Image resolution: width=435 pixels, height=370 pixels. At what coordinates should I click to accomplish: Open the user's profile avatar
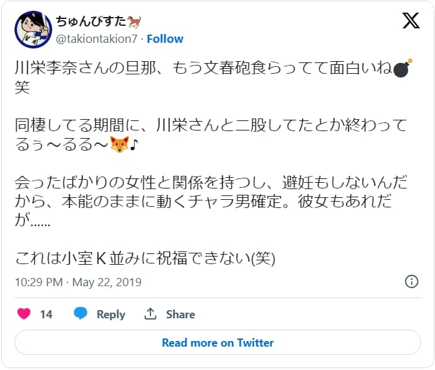[x=33, y=30]
